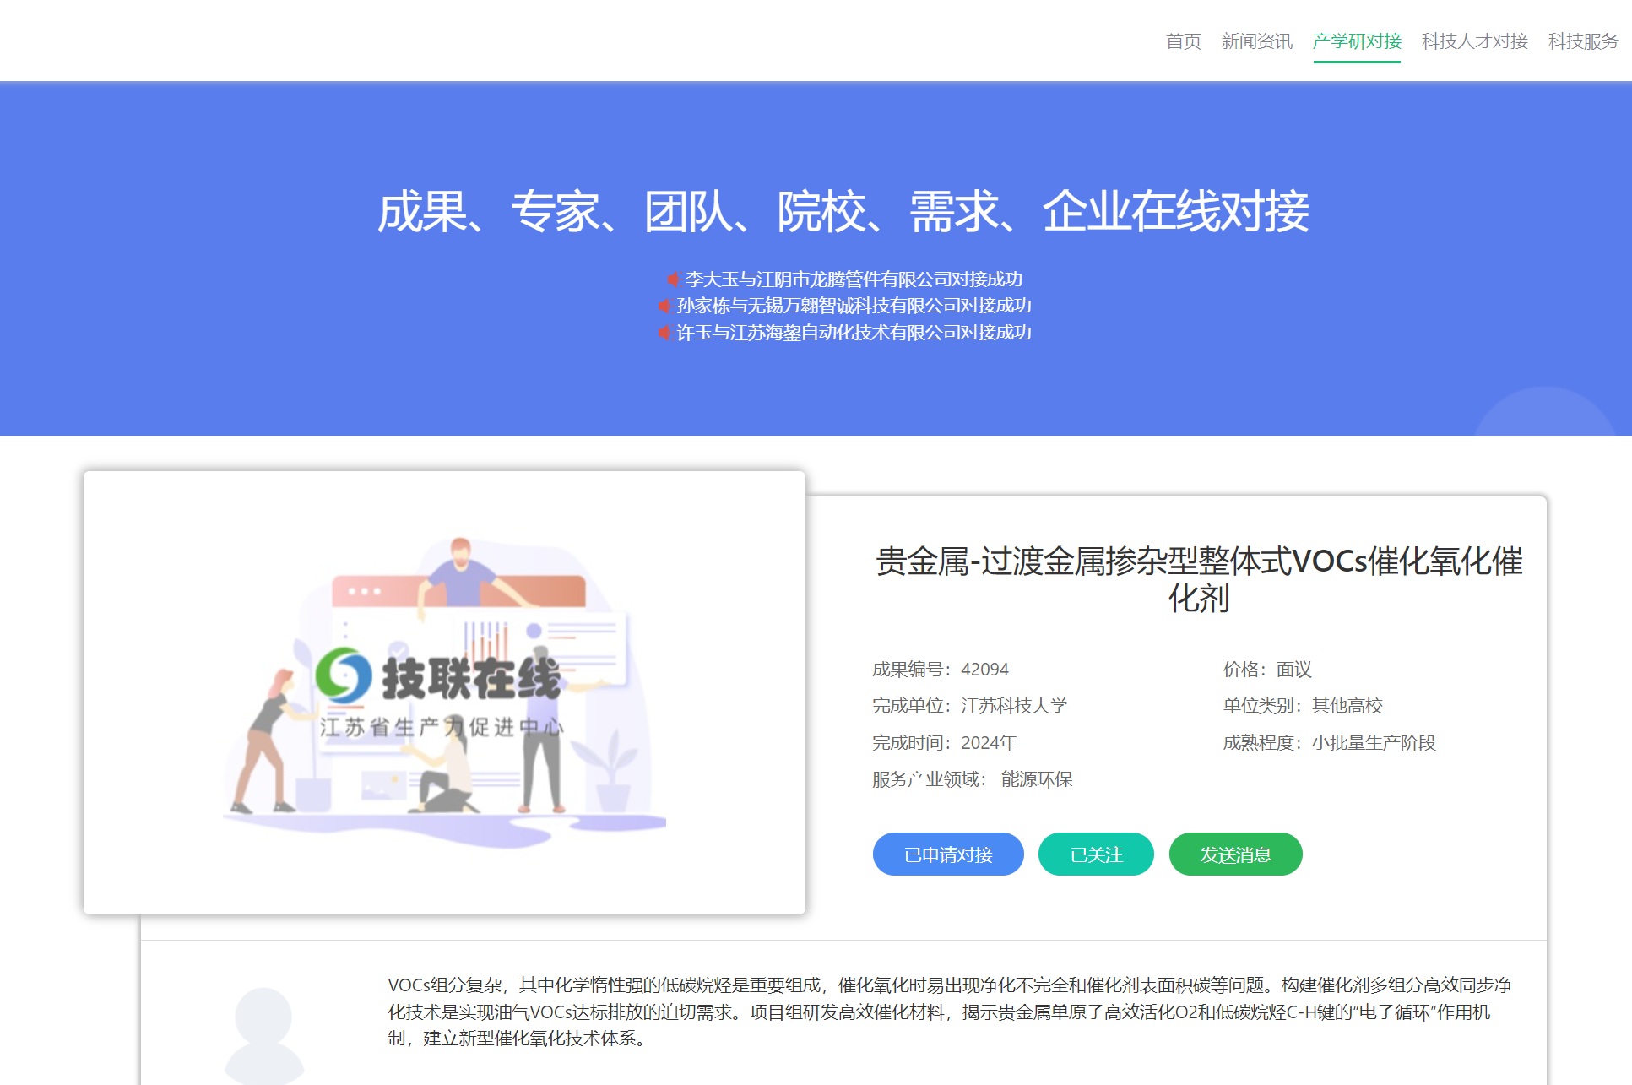Click the 技联在线 green swirl logo
The height and width of the screenshot is (1085, 1632).
click(344, 675)
